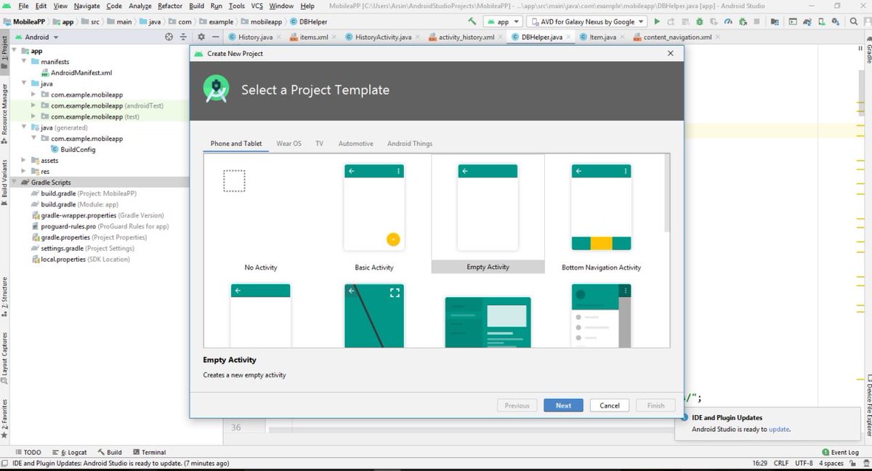Collapse the java (generated) folder
The width and height of the screenshot is (872, 471).
pos(25,127)
